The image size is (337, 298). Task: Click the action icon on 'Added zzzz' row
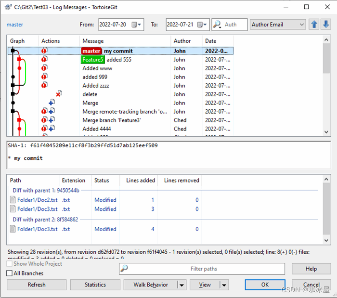(44, 85)
